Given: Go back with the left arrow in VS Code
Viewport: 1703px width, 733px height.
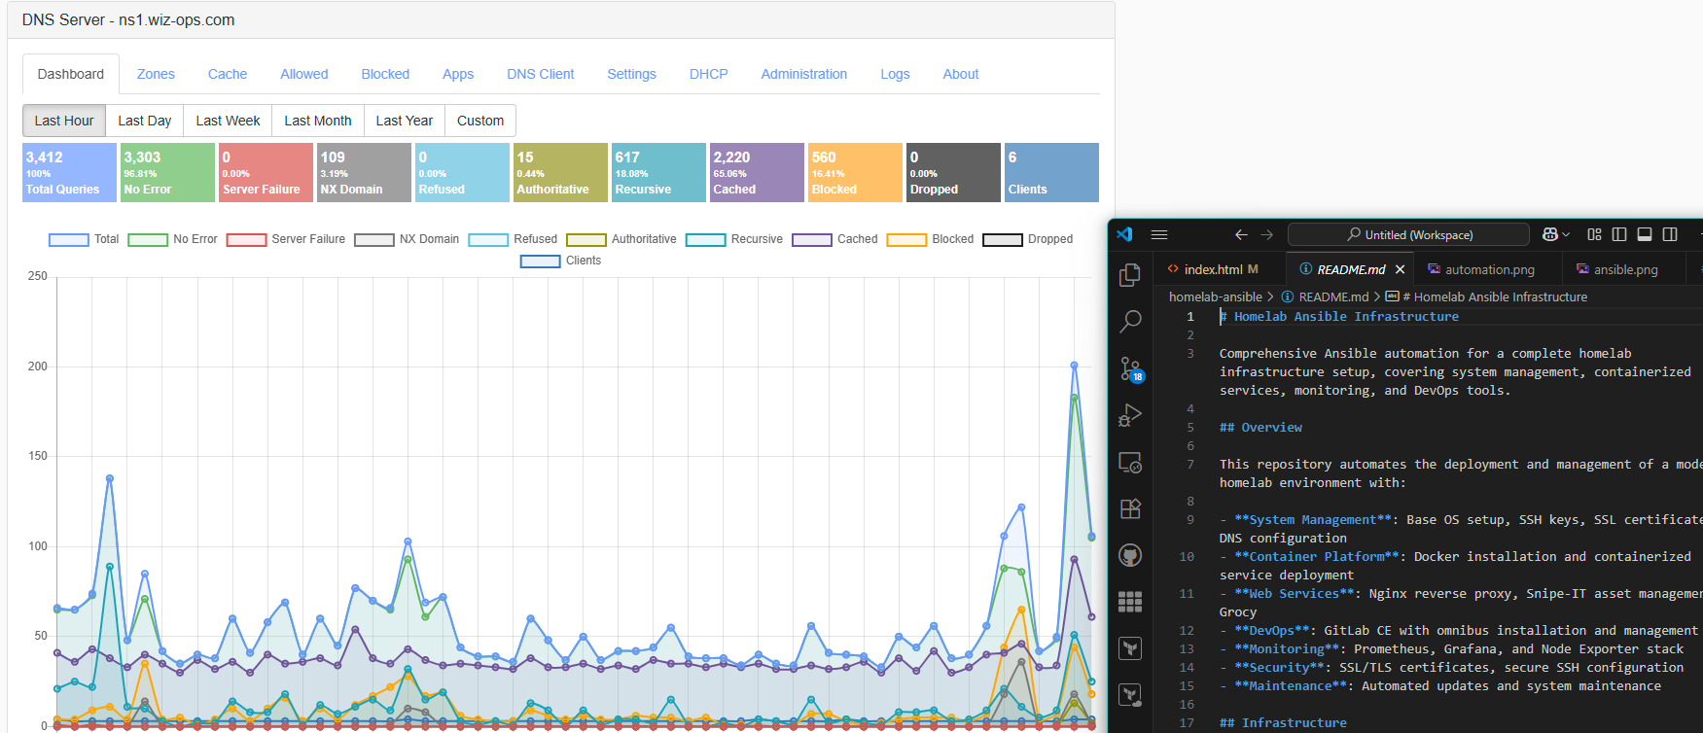Looking at the screenshot, I should [1241, 234].
